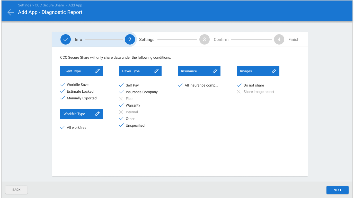Screen dimensions: 354x198
Task: Edit Event Type with pencil icon
Action: coord(97,71)
